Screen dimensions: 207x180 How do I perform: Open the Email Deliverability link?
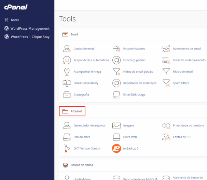point(86,83)
